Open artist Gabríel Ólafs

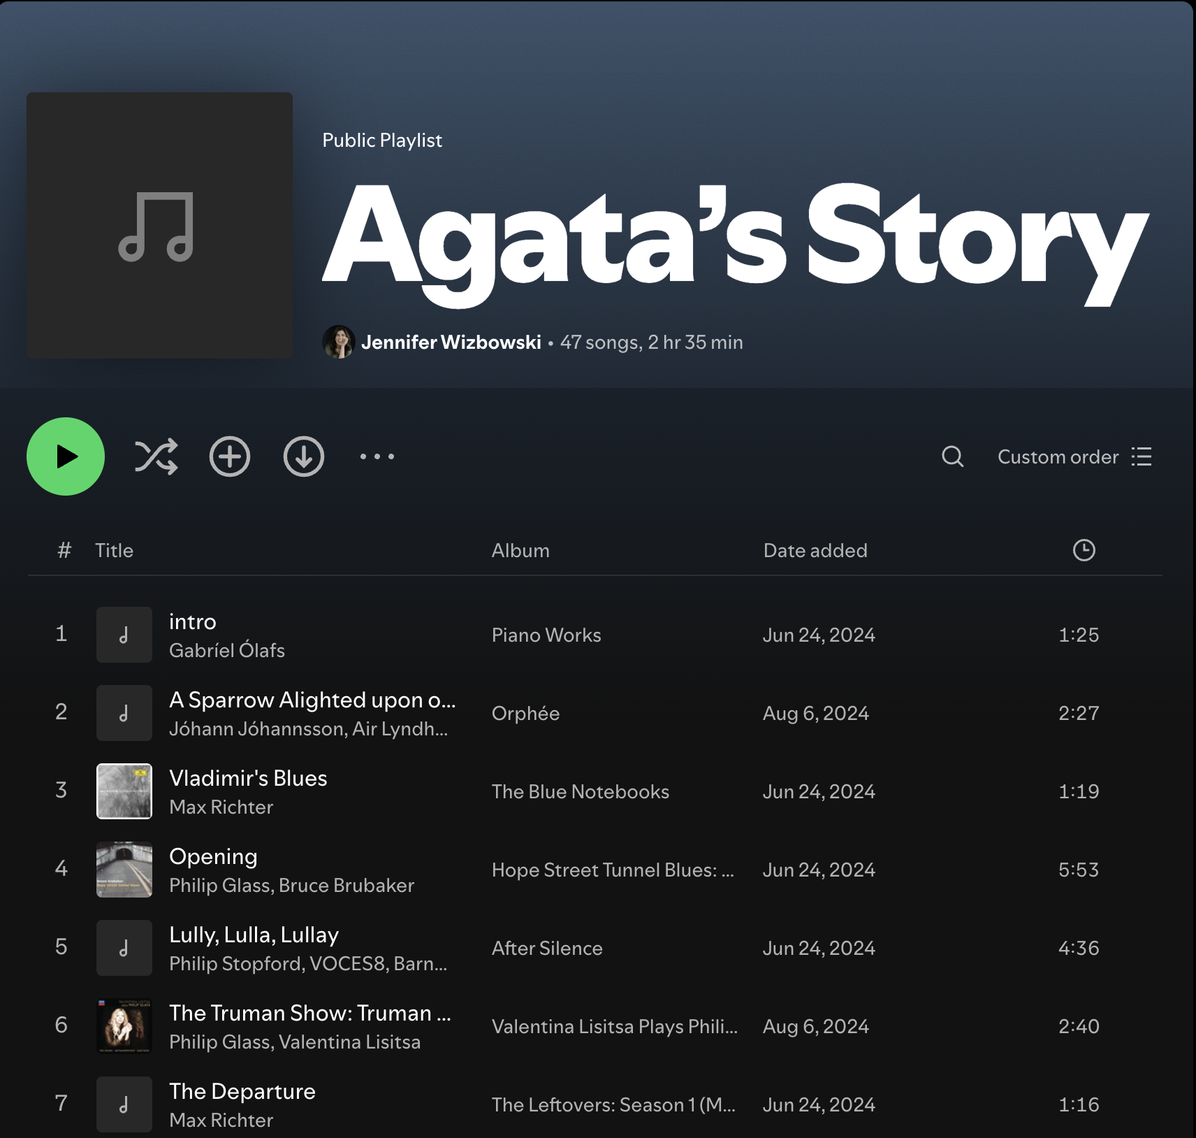(227, 650)
